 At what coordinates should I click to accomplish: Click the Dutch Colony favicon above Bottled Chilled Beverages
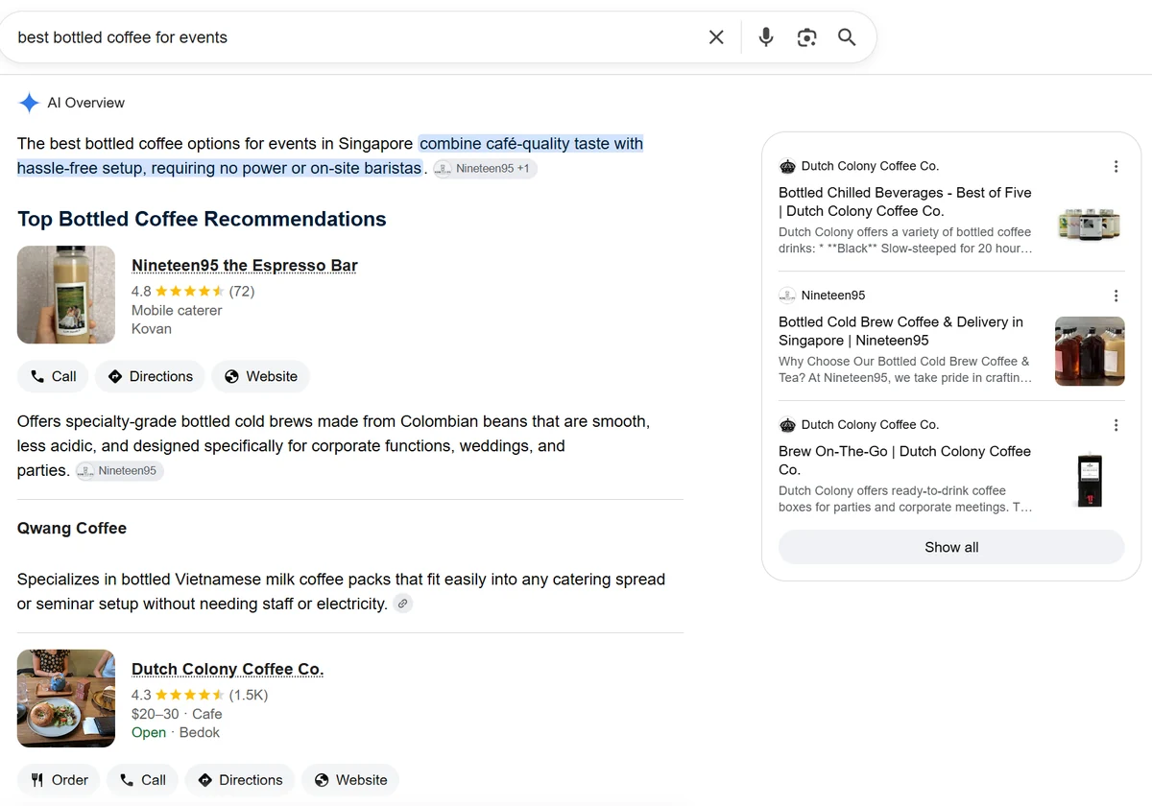787,166
